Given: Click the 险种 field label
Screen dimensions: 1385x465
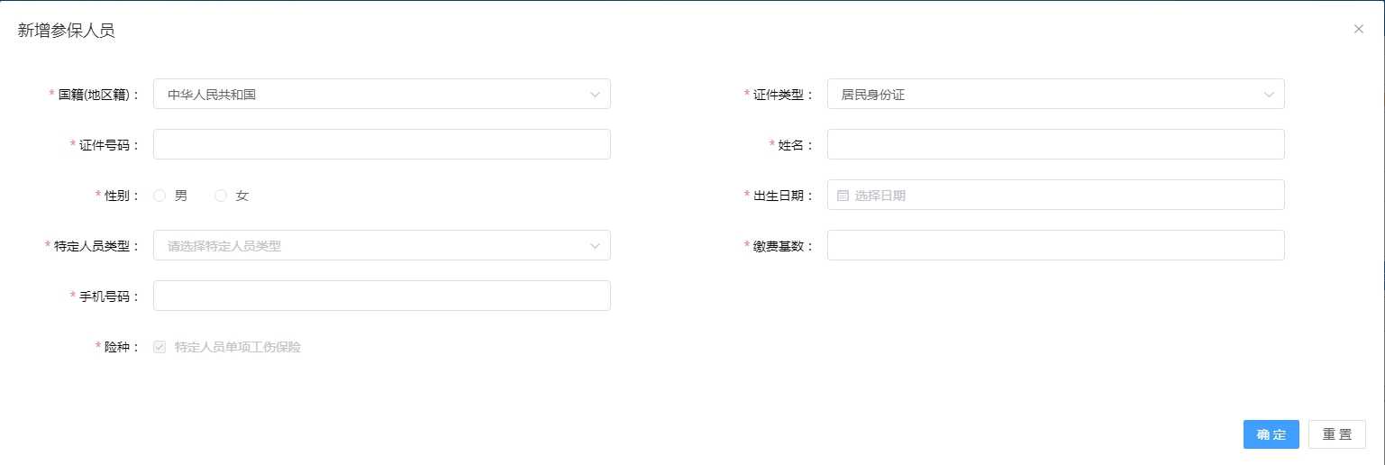Looking at the screenshot, I should pos(117,347).
